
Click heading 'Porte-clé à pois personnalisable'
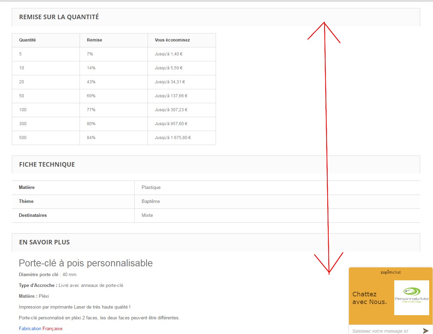pyautogui.click(x=86, y=263)
